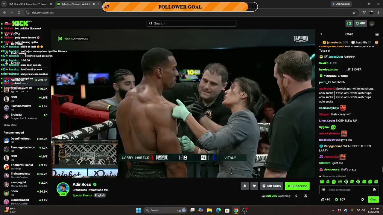Viewport: 383px width, 215px height.
Task: Reload the kick.com page
Action: [19, 13]
